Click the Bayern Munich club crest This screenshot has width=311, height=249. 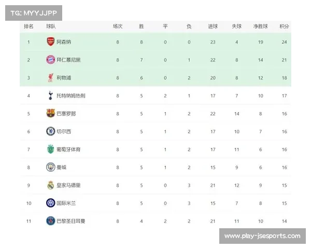(50, 60)
